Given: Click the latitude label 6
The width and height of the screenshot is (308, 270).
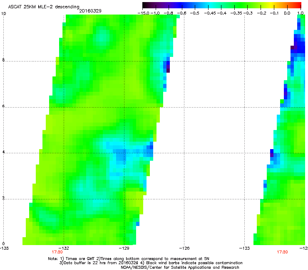Looking at the screenshot, I should (3, 106).
